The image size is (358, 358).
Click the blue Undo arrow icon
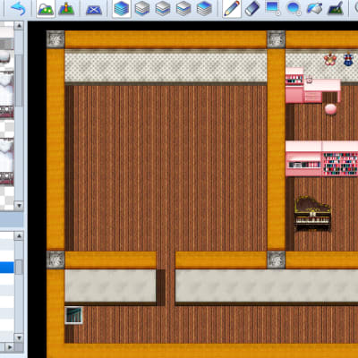[x=18, y=8]
